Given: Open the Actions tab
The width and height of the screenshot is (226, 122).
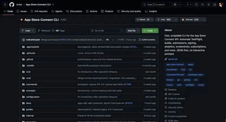Looking at the screenshot, I should point(92,11).
